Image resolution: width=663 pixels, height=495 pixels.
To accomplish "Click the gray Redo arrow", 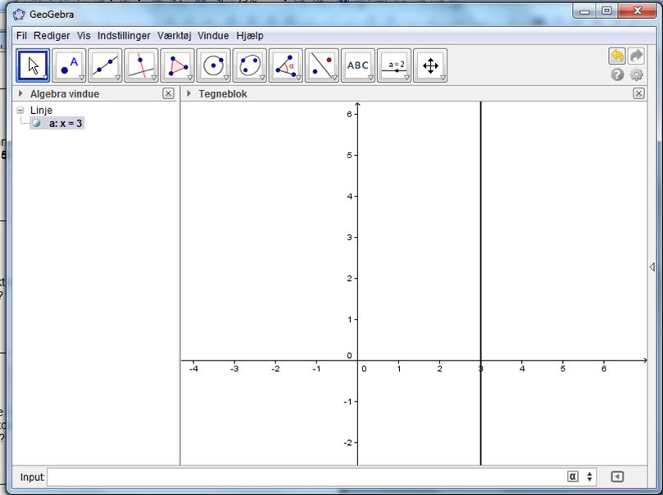I will coord(636,57).
